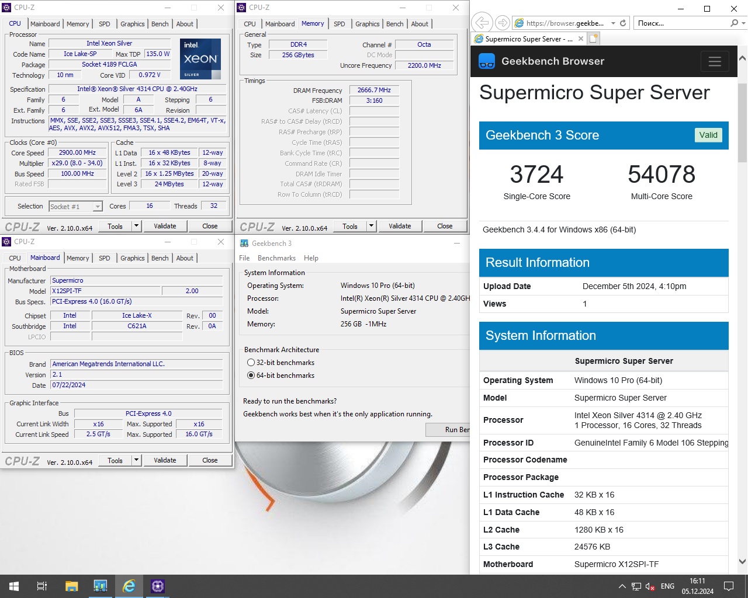Expand the Tools arrow in the Memory tab window
Image resolution: width=748 pixels, height=598 pixels.
[x=371, y=226]
